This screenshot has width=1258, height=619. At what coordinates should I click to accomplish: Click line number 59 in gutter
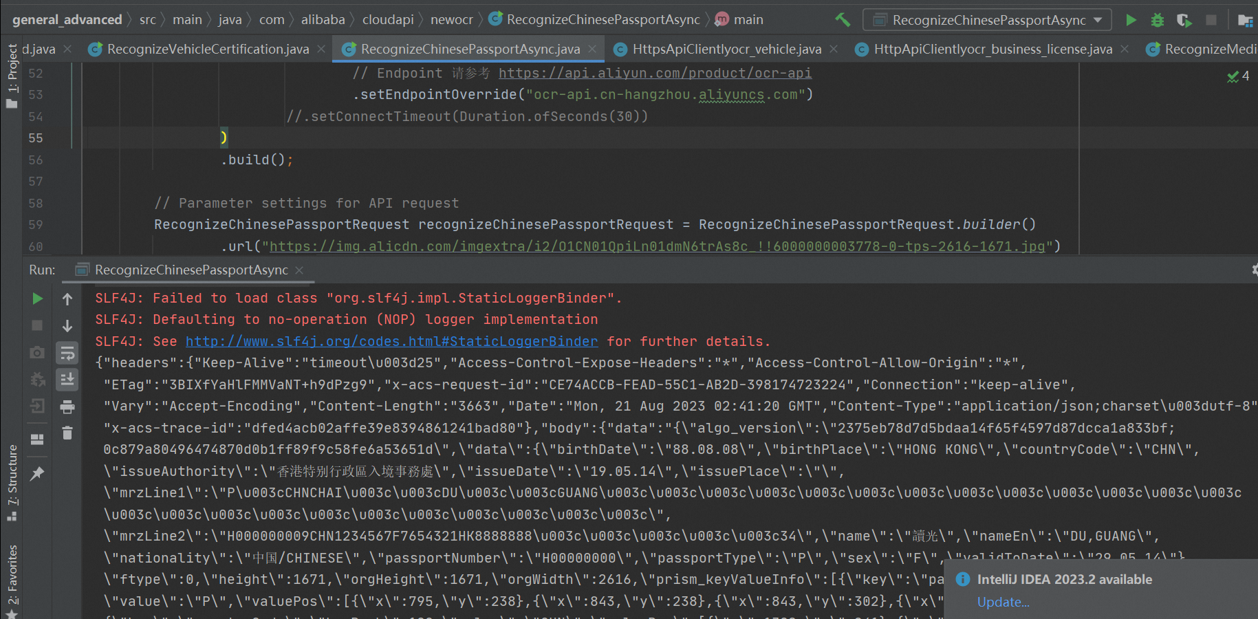click(x=36, y=225)
